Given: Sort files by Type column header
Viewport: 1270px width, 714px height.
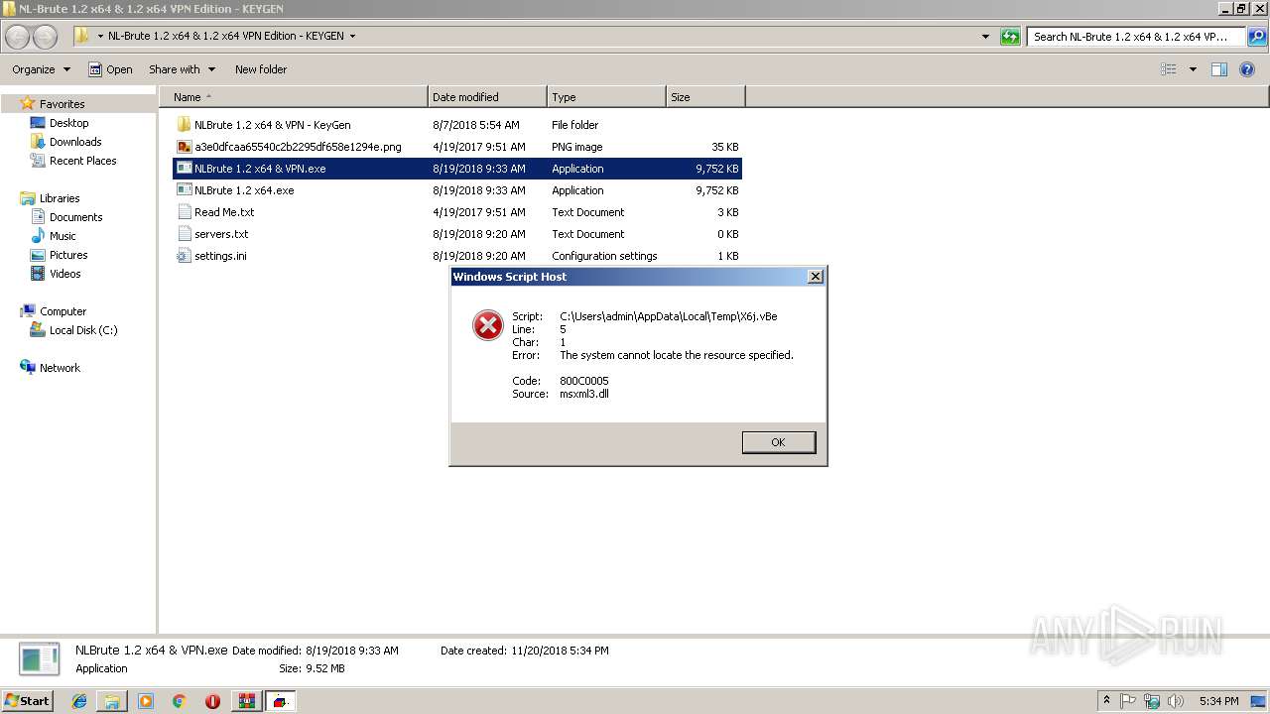Looking at the screenshot, I should pos(606,97).
